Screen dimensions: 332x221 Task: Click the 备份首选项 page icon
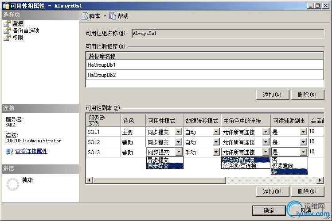click(x=7, y=30)
